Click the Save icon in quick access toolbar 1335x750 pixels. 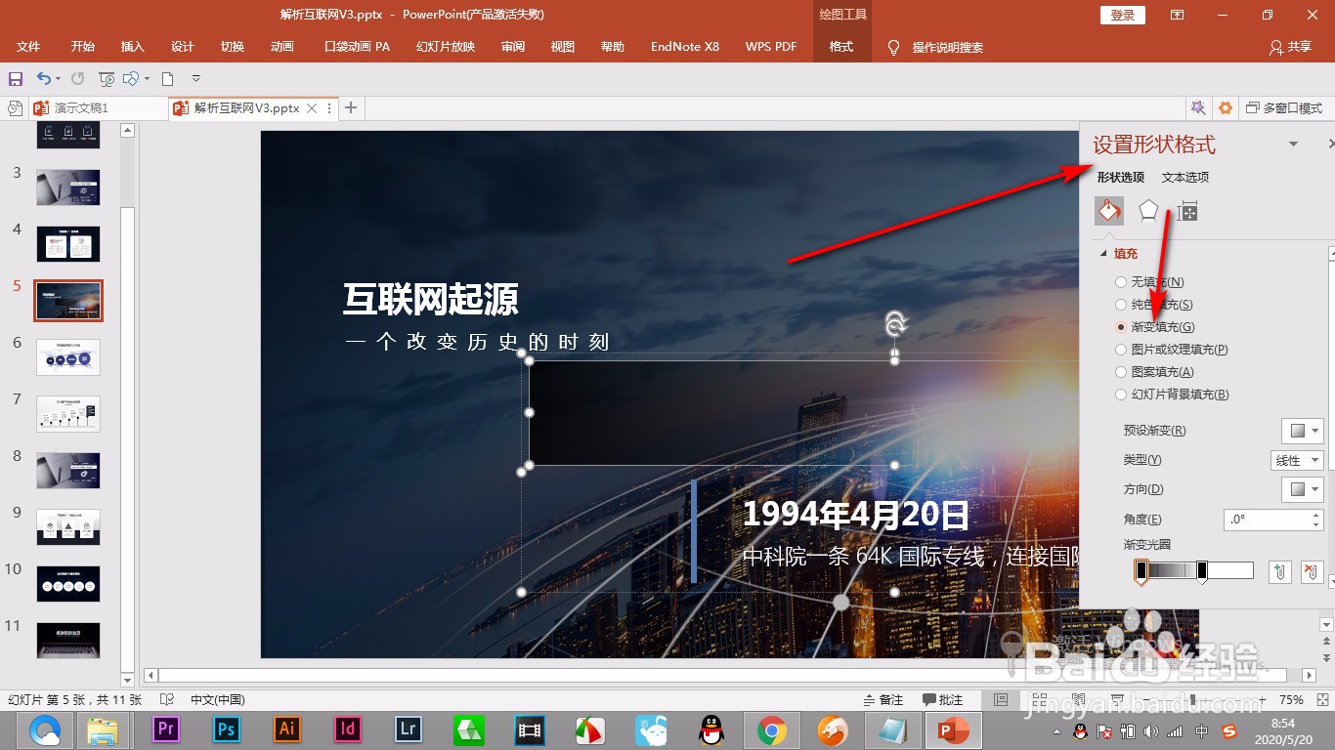14,77
